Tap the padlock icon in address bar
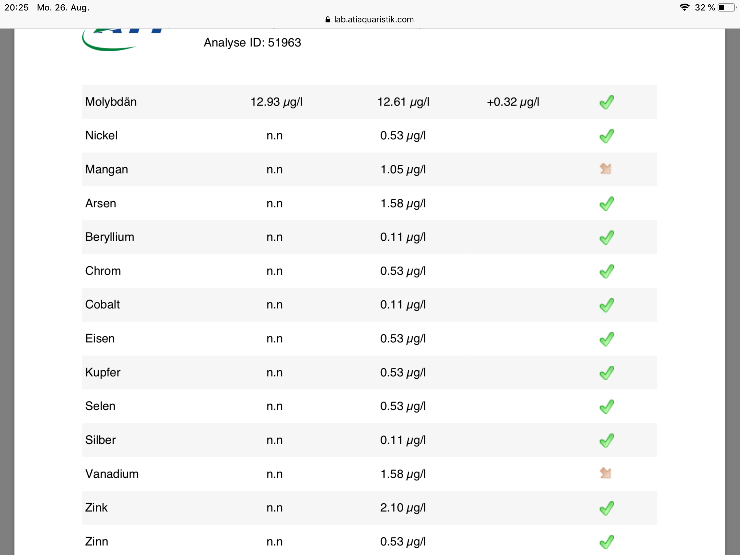 (x=328, y=20)
